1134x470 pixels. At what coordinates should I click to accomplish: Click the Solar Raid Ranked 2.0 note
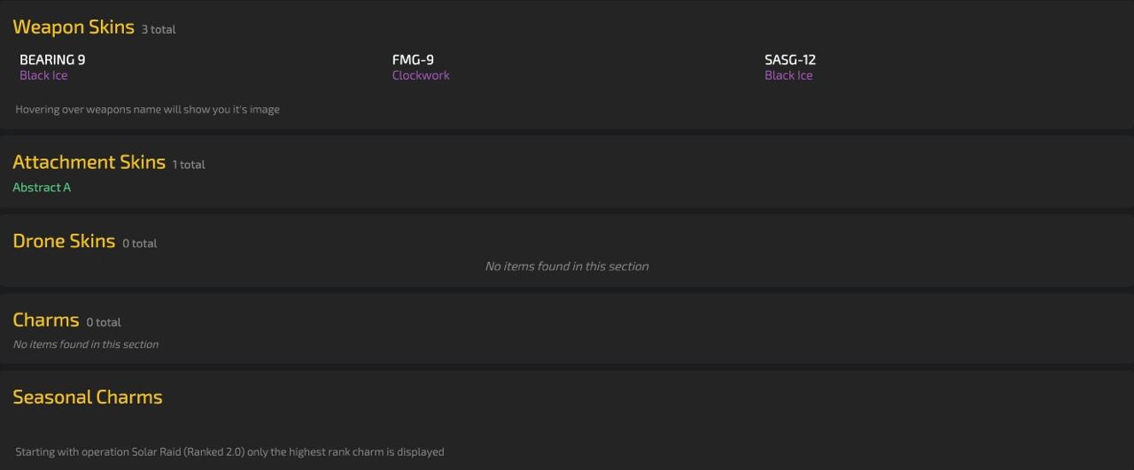(x=229, y=452)
